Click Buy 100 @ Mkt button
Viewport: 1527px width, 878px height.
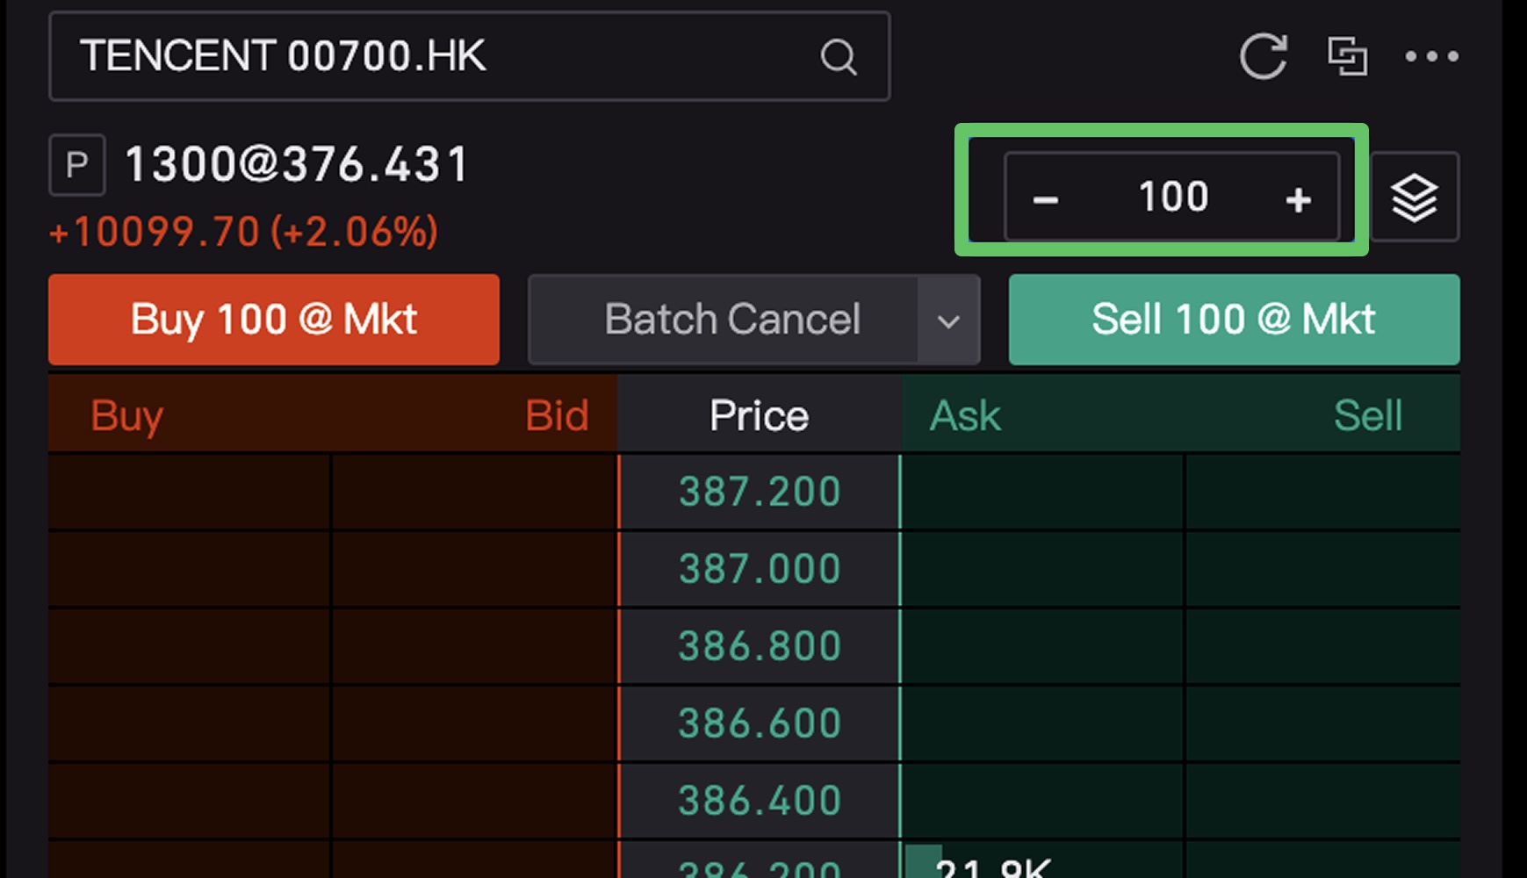274,320
